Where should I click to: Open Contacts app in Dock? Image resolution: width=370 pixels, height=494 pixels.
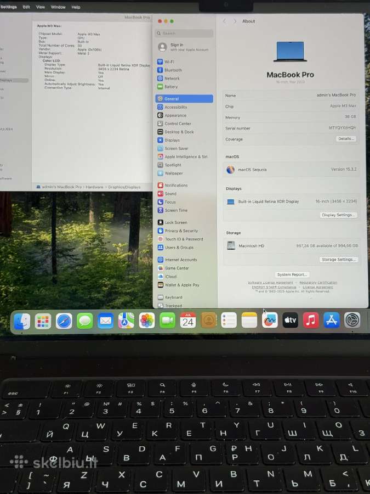209,321
